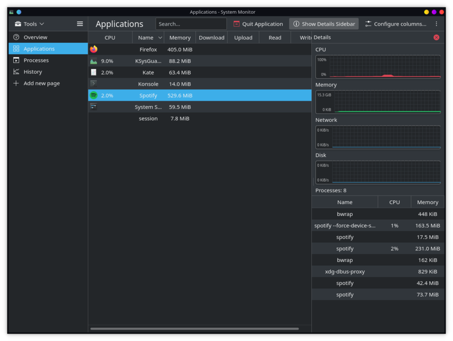The height and width of the screenshot is (341, 453).
Task: Sort by Name column header
Action: click(148, 38)
